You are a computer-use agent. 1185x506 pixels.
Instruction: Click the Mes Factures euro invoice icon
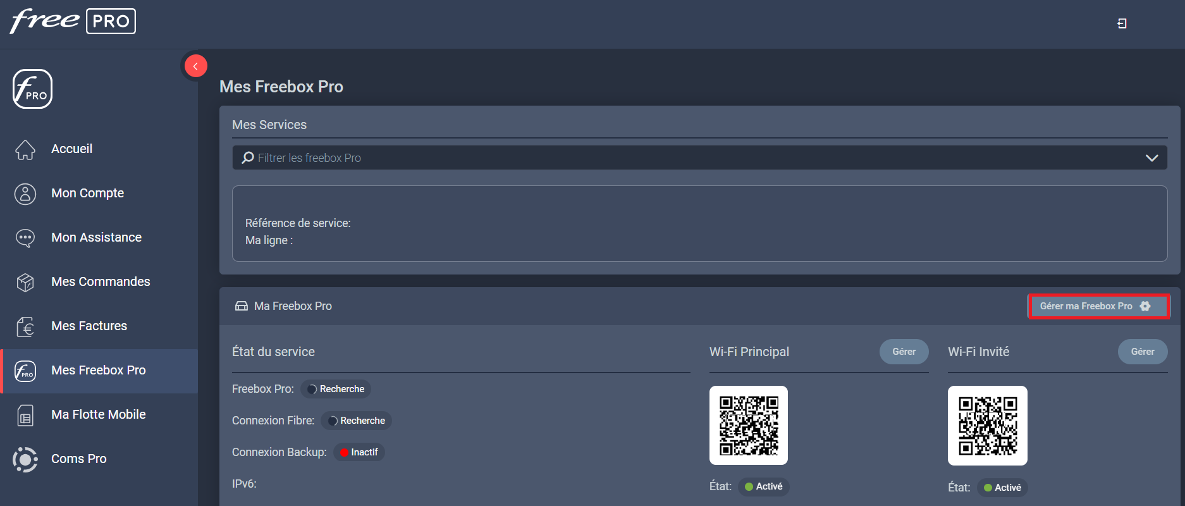point(25,326)
